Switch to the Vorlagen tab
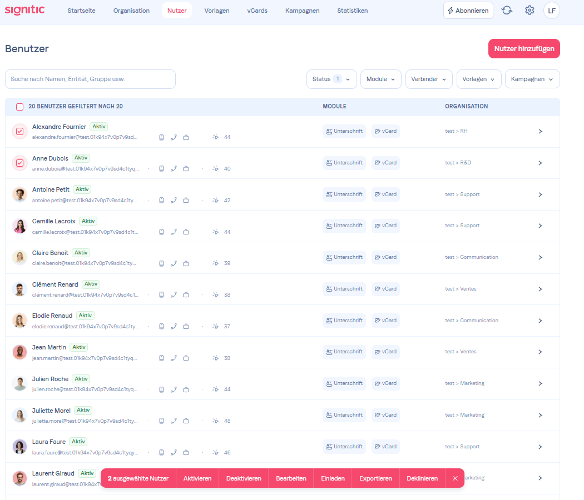The height and width of the screenshot is (500, 584). coord(216,11)
